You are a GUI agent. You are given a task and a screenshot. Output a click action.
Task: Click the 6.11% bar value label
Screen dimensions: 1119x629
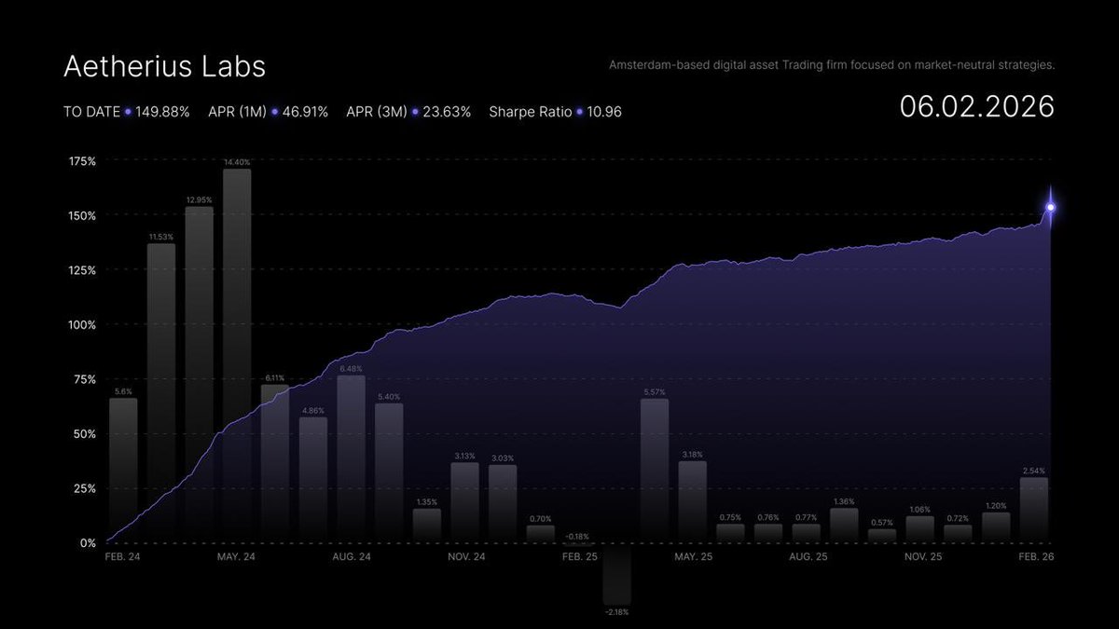[x=275, y=378]
